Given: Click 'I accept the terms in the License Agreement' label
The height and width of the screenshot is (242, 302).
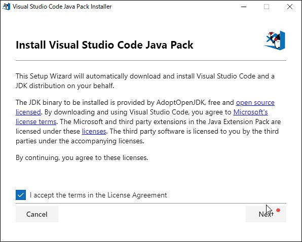Looking at the screenshot, I should (x=98, y=195).
